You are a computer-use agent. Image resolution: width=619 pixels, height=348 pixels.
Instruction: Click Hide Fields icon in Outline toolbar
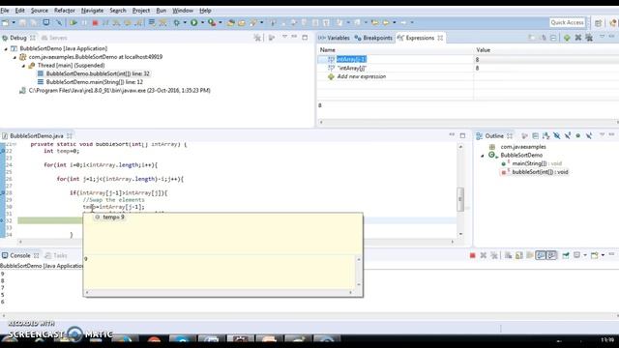557,135
